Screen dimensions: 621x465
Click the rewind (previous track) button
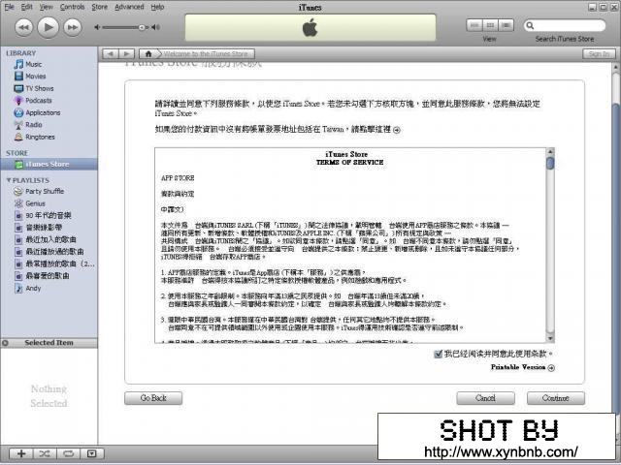pos(23,27)
